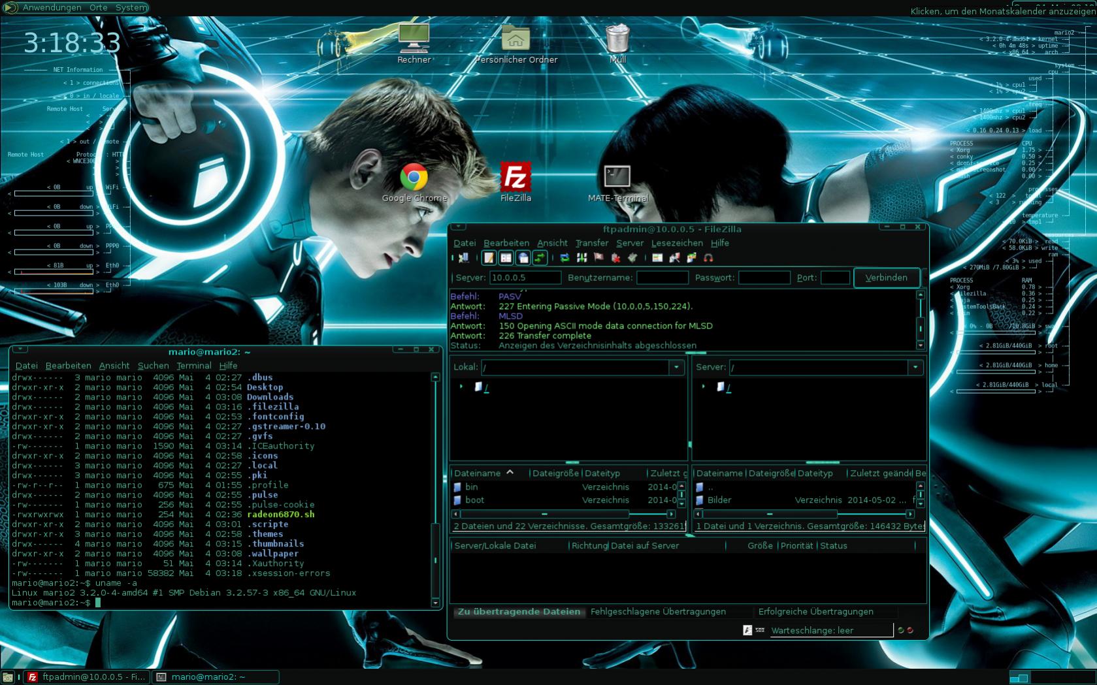This screenshot has width=1097, height=685.
Task: Open the Lokal path dropdown
Action: pos(676,368)
